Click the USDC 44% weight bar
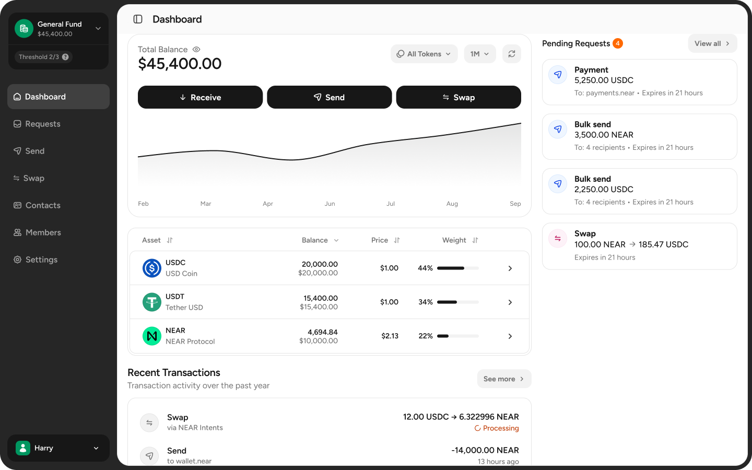 [x=458, y=268]
